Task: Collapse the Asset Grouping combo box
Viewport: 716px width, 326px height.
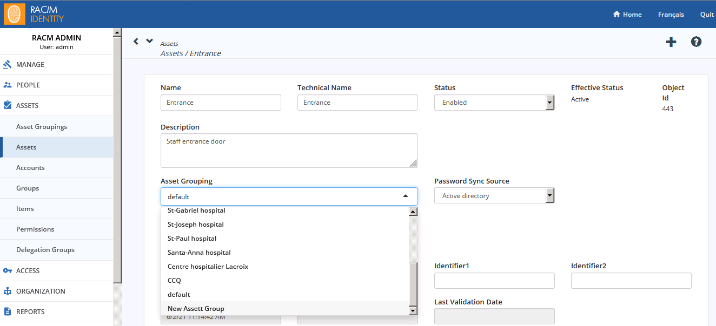Action: pos(289,196)
